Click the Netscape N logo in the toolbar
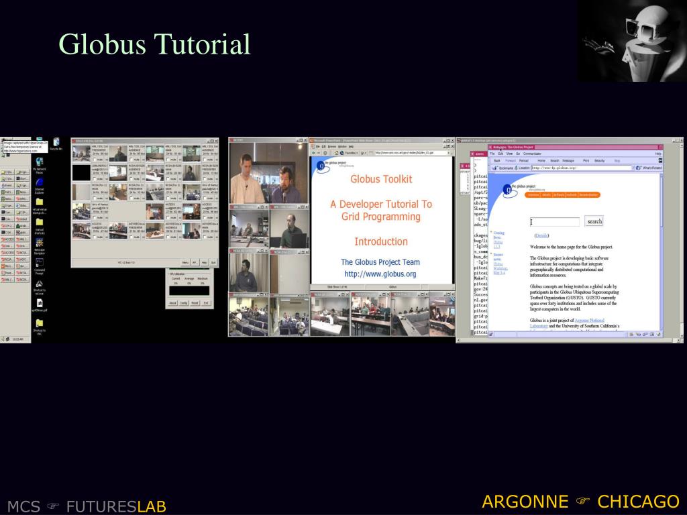The image size is (687, 515). (x=660, y=160)
